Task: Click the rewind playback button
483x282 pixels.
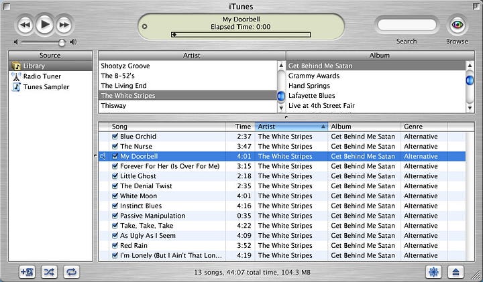Action: coord(25,25)
